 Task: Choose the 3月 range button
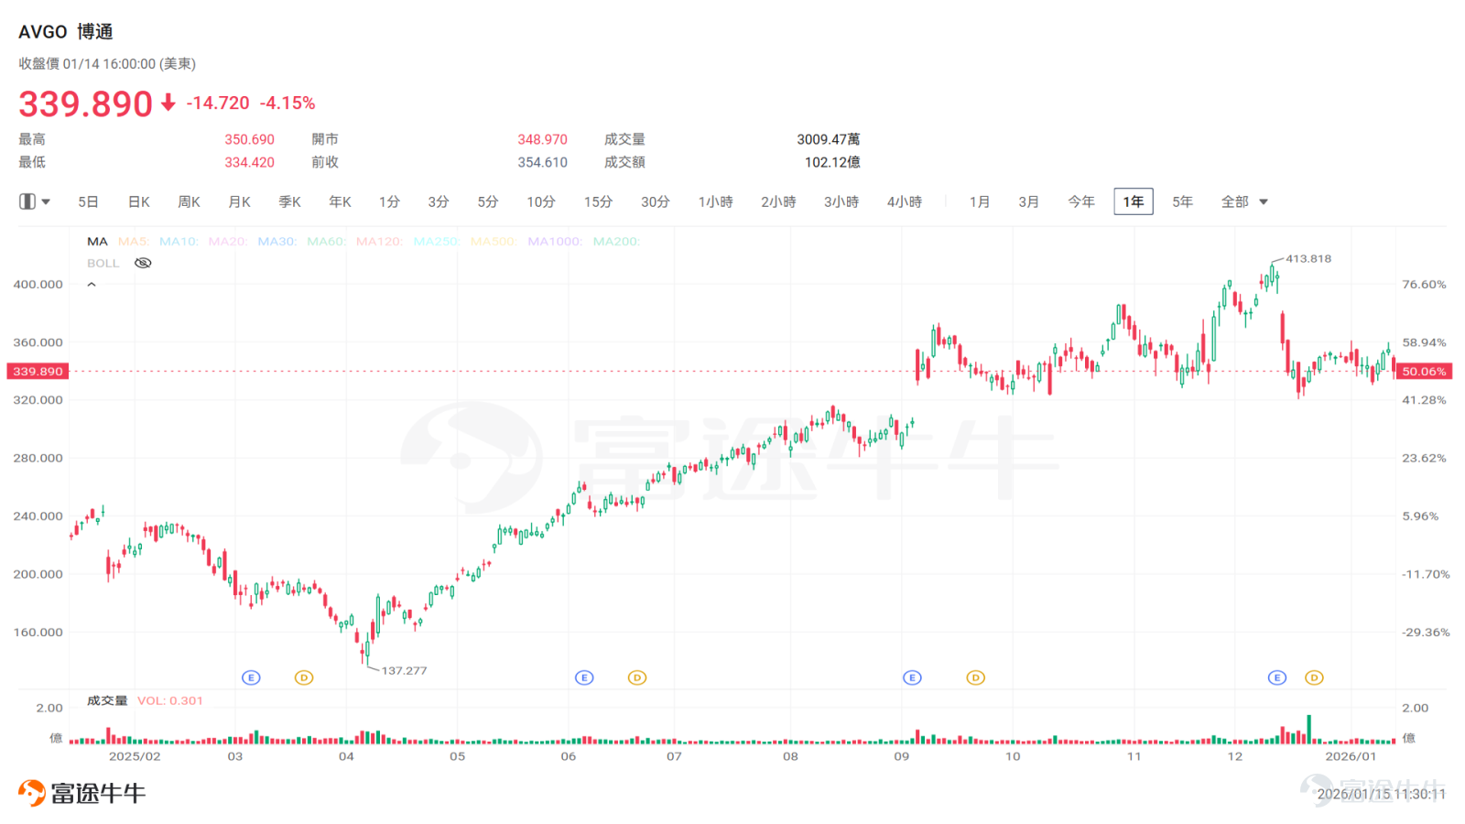click(1028, 201)
